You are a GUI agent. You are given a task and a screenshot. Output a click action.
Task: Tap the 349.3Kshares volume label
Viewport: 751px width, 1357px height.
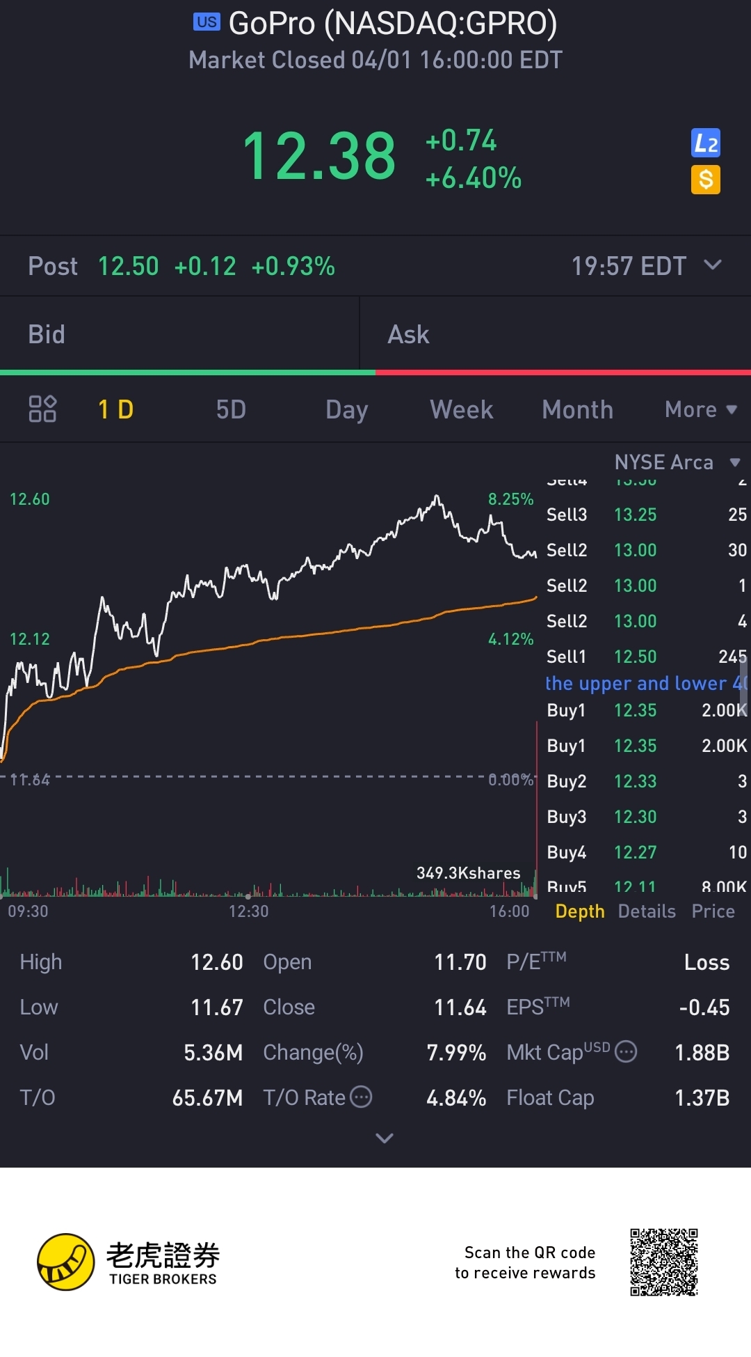pyautogui.click(x=468, y=873)
